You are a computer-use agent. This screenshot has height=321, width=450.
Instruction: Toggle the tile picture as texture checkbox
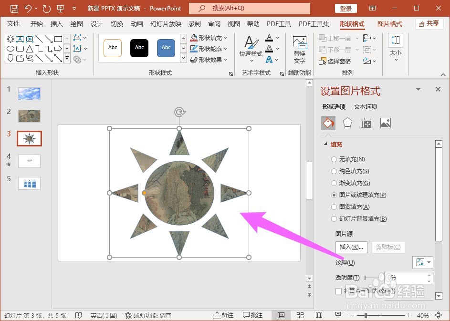339,291
